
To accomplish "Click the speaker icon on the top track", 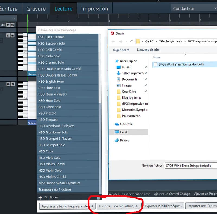I will point(3,25).
